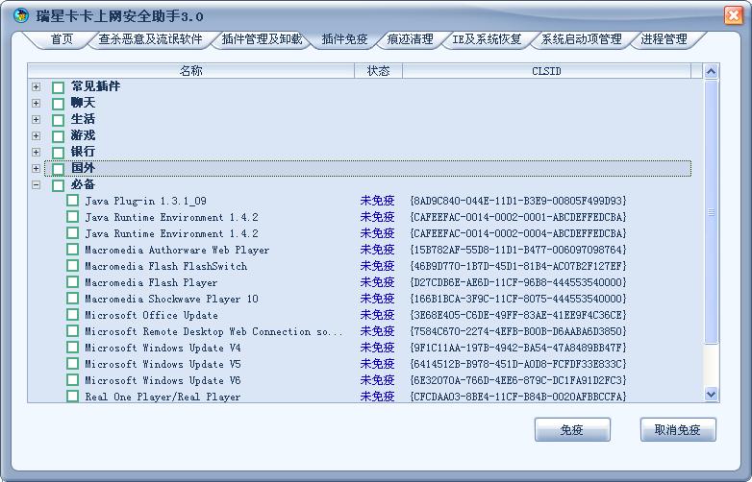Screen dimensions: 752x482
Task: Check Microsoft Remote Desktop Web Connection checkbox
Action: click(72, 330)
